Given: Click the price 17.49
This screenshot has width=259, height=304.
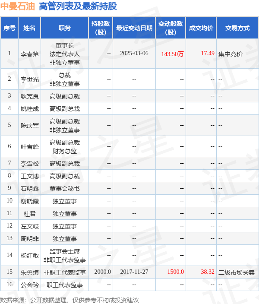Looking at the screenshot, I should pyautogui.click(x=208, y=53).
